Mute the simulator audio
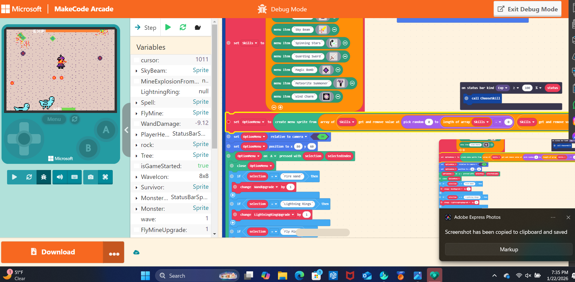 coord(60,177)
